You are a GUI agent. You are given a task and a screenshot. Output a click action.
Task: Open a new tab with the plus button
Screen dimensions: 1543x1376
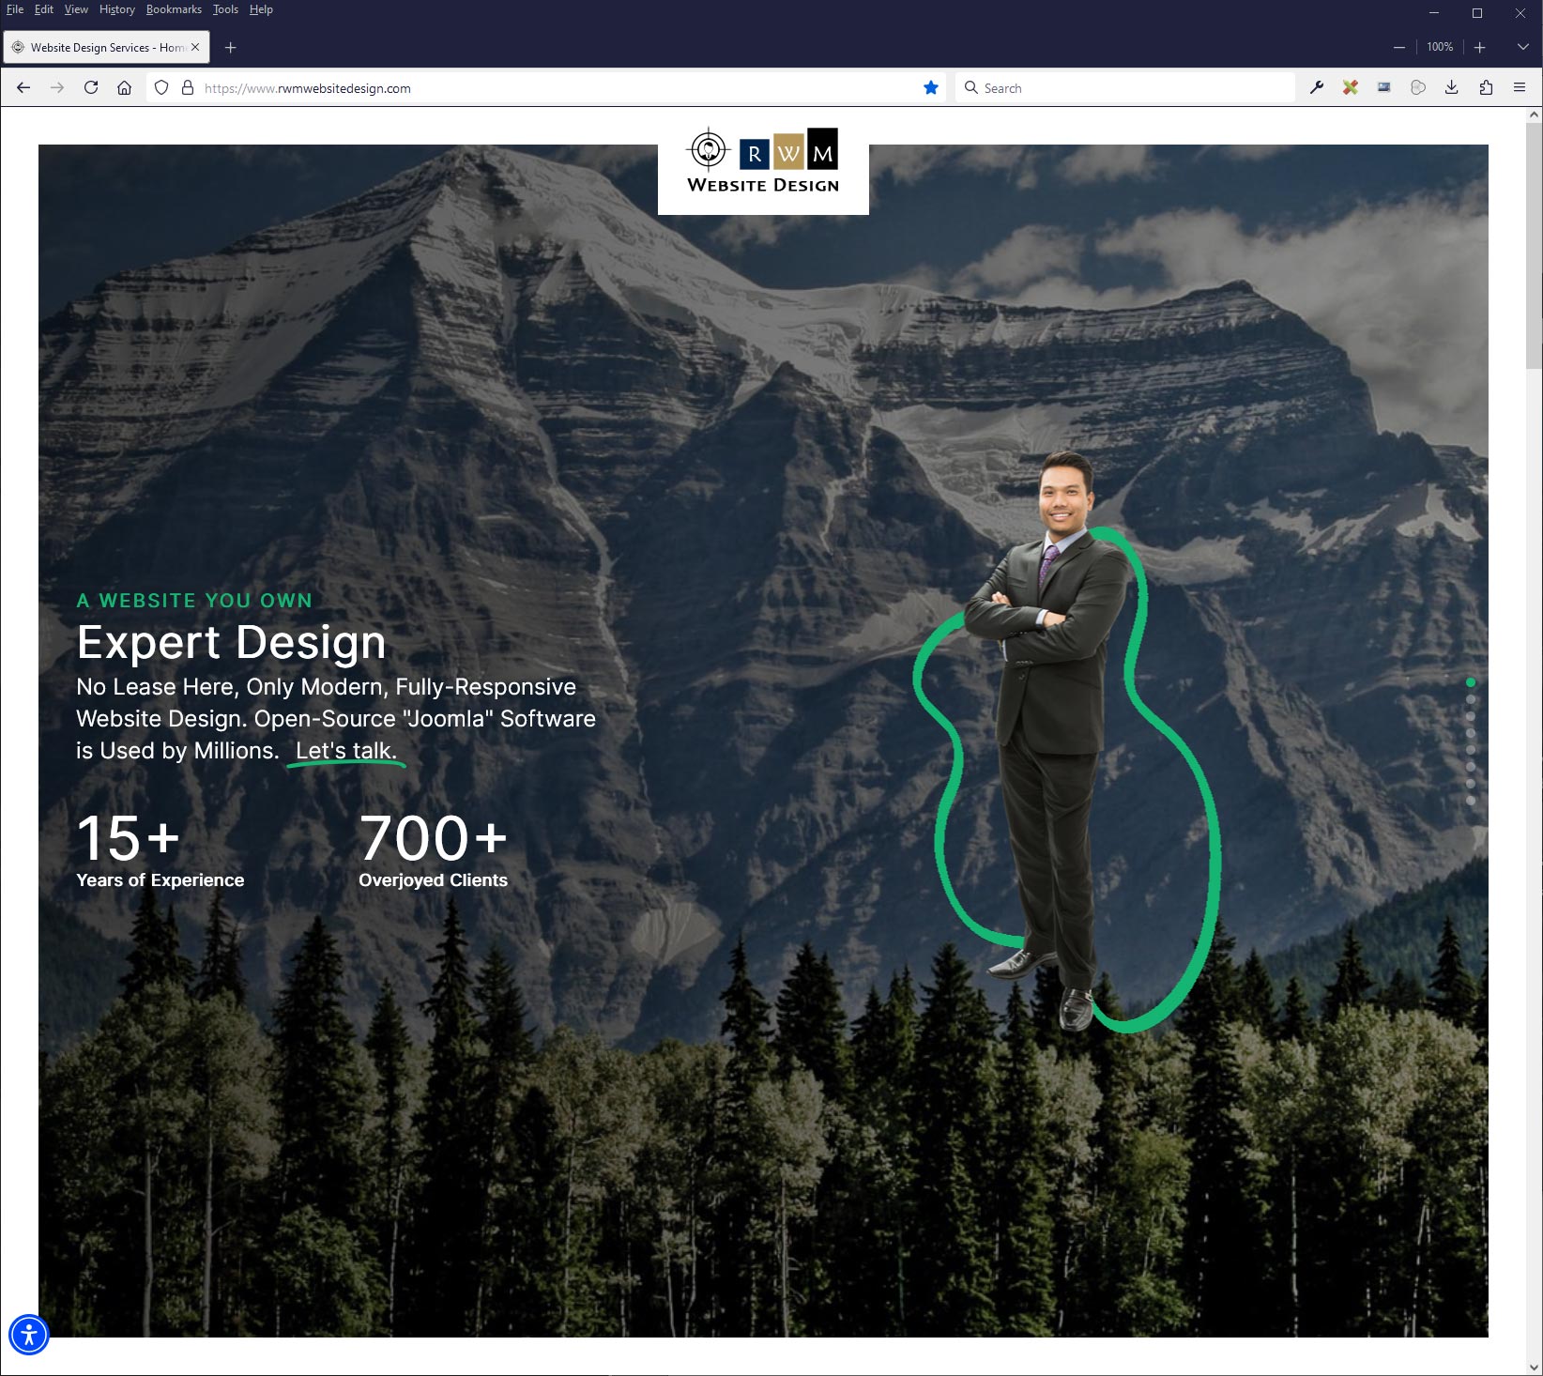[x=230, y=47]
